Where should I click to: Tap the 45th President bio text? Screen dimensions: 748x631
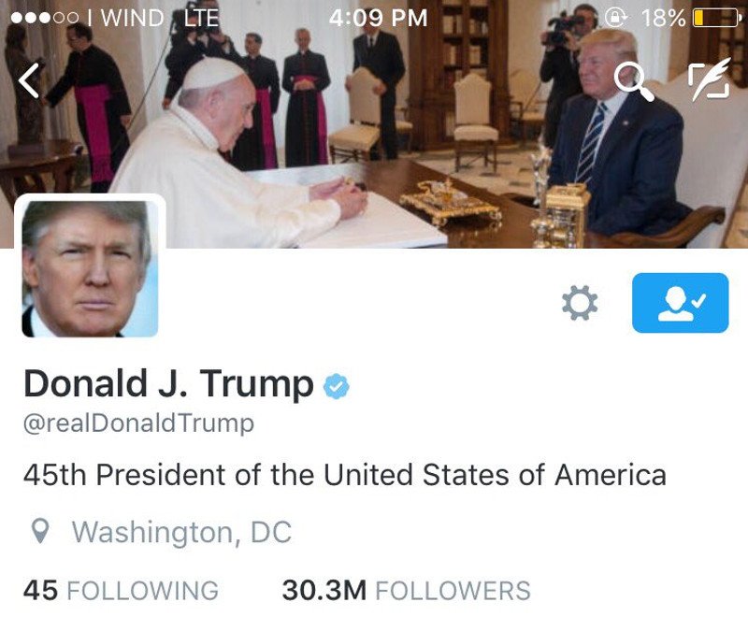[344, 475]
